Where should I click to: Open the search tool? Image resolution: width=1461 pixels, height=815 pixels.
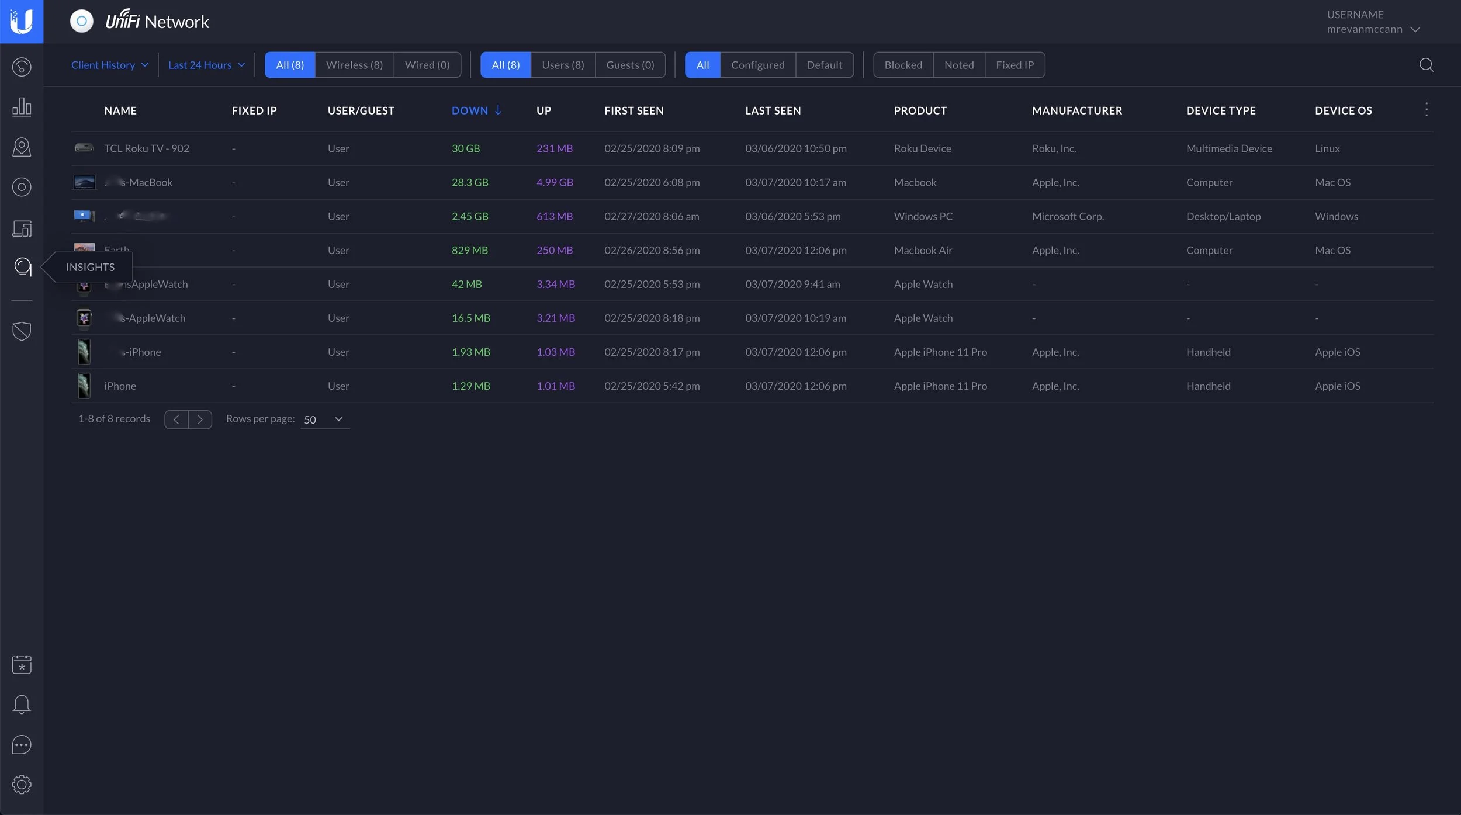(1425, 65)
